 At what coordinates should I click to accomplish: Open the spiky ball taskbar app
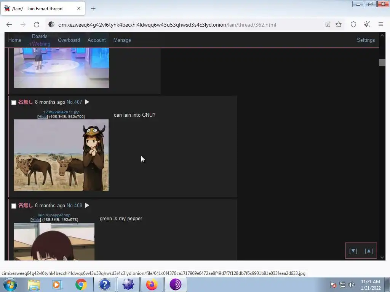coord(128,284)
